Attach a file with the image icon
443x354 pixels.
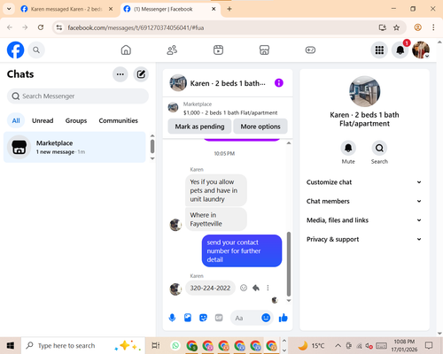pyautogui.click(x=188, y=318)
